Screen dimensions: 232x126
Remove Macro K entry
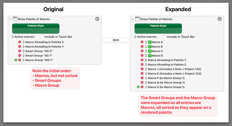pyautogui.click(x=142, y=73)
